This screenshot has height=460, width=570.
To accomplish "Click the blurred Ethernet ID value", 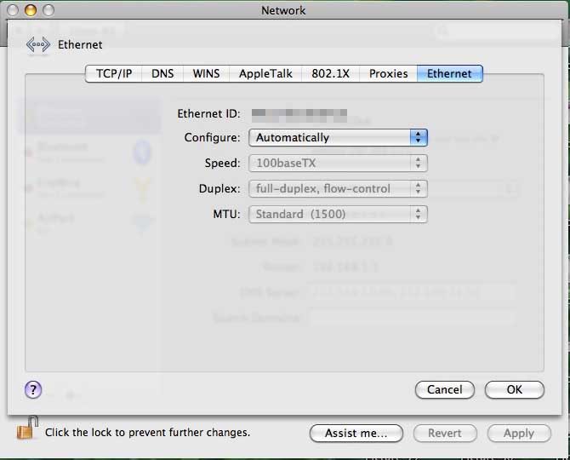I will 299,116.
